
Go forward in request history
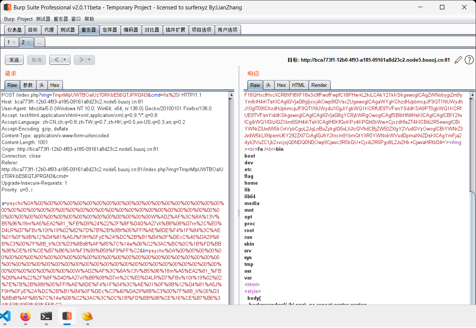(x=81, y=59)
